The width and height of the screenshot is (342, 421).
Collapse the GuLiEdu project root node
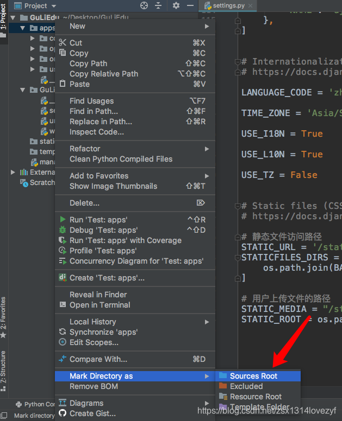13,18
